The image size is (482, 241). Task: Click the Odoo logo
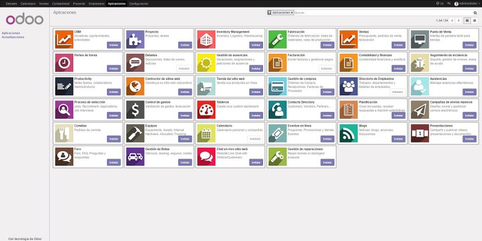click(25, 19)
